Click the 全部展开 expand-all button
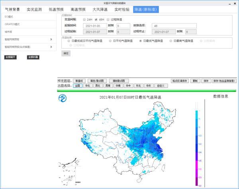 pyautogui.click(x=10, y=57)
